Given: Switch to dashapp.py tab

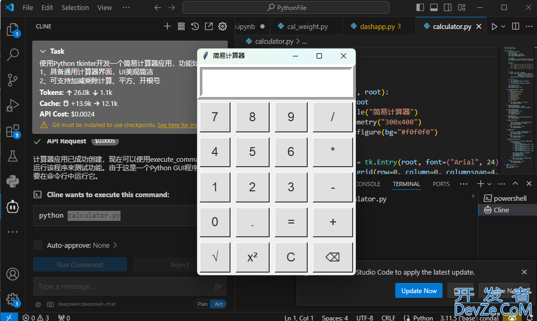Looking at the screenshot, I should click(x=379, y=26).
